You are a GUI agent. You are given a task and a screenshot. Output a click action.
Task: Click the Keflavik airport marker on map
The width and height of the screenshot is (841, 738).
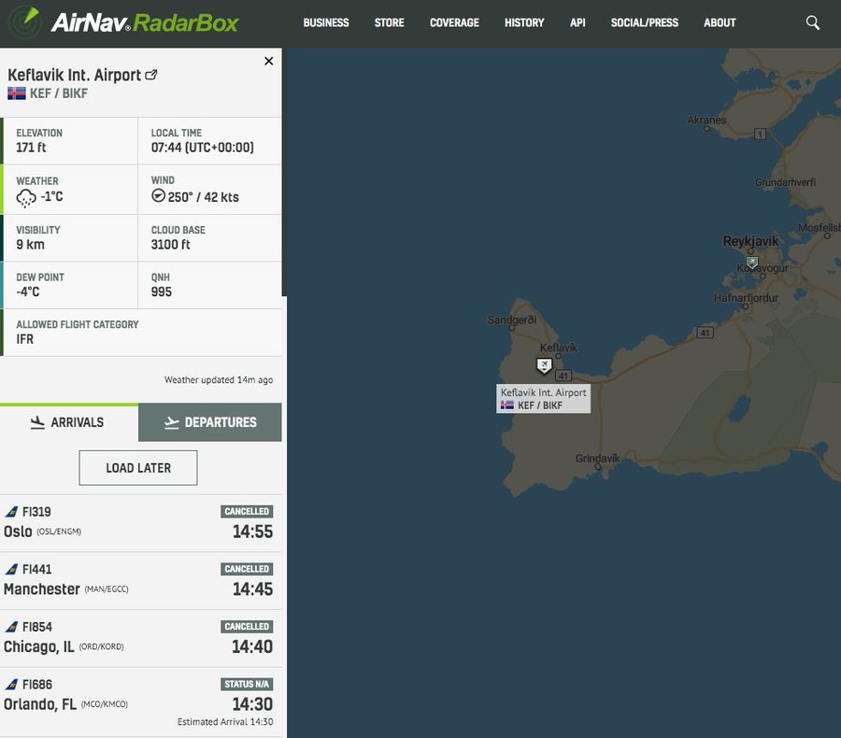pyautogui.click(x=544, y=366)
